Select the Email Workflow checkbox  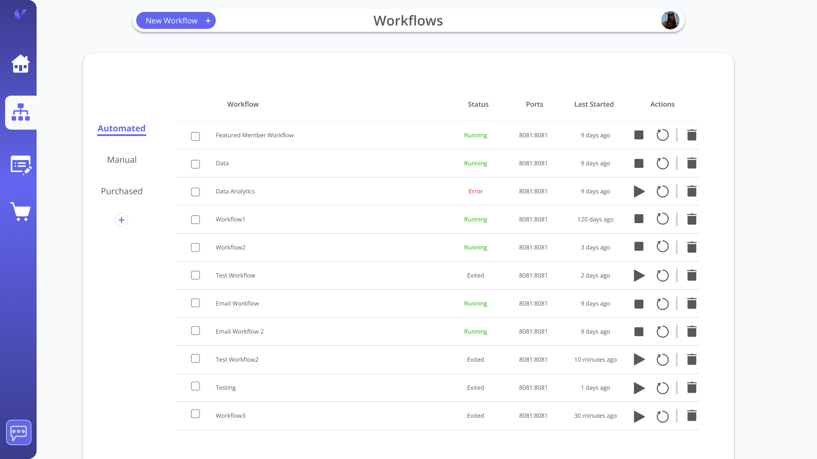[x=195, y=303]
